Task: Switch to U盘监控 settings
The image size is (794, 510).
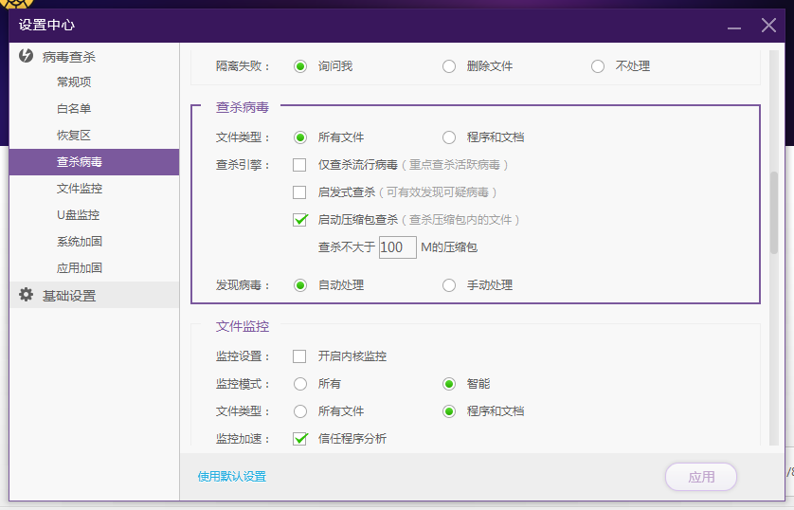Action: pos(78,215)
